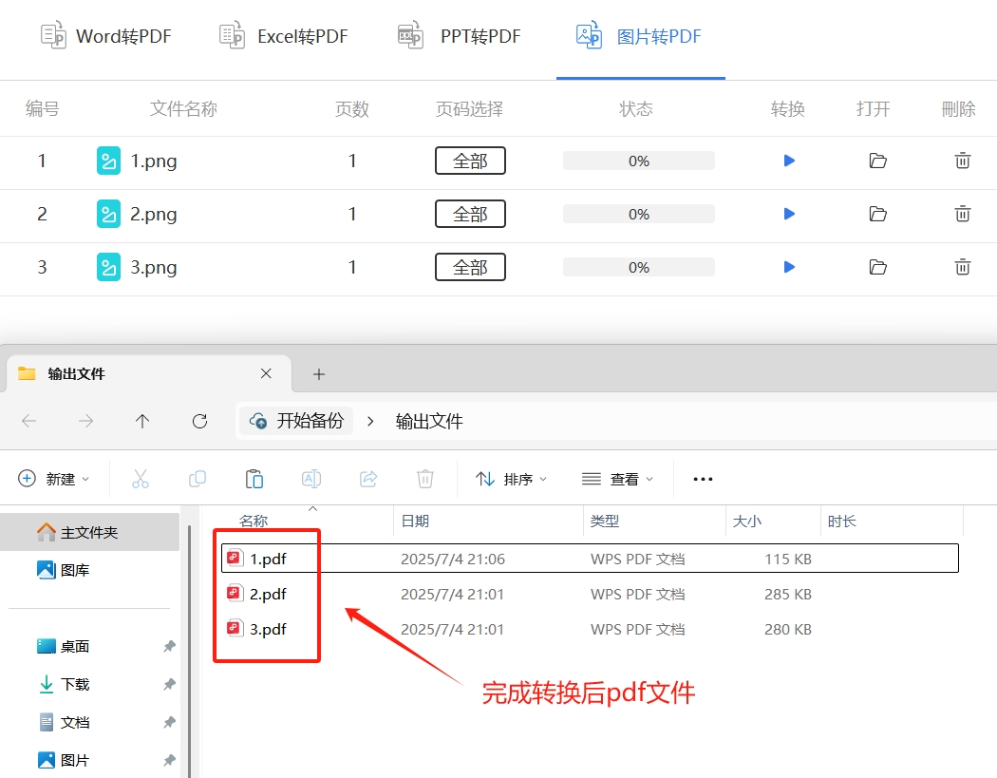Start converting 1.png with the play icon
Screen dimensions: 997x778
789,161
